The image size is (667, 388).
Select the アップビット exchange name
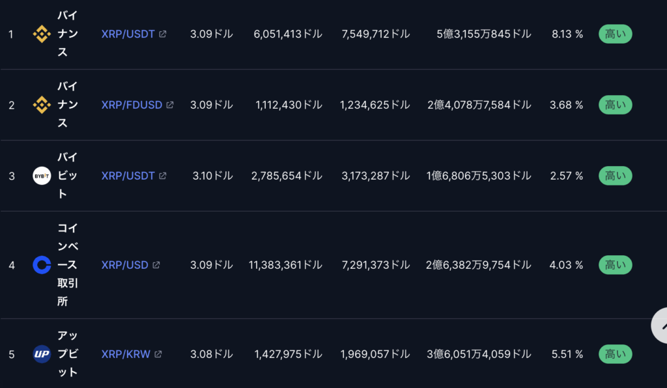pyautogui.click(x=68, y=354)
